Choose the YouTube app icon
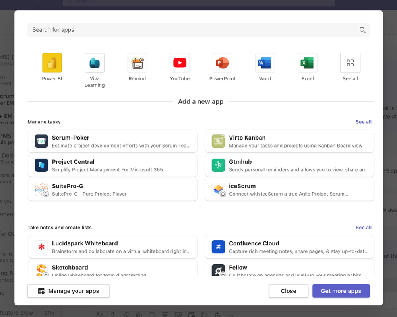This screenshot has height=317, width=397. (x=180, y=63)
